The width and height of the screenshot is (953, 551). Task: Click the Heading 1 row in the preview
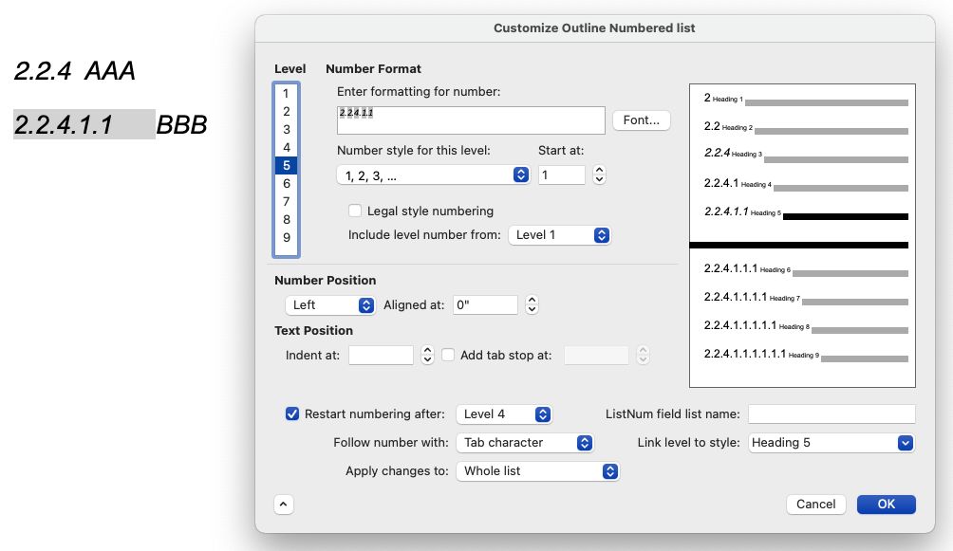coord(806,99)
